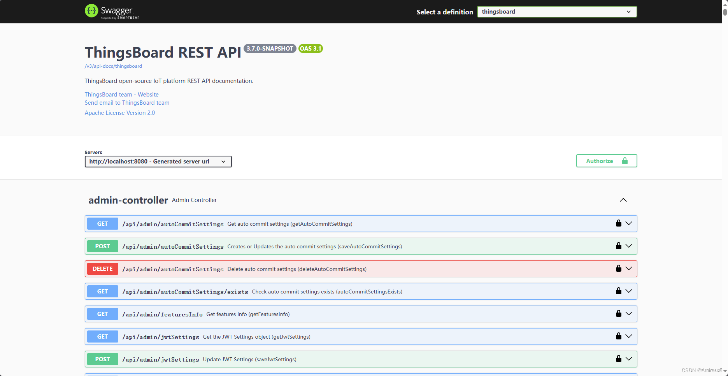Click GET method badge for autoCommitSettings
The image size is (728, 376).
tap(102, 224)
